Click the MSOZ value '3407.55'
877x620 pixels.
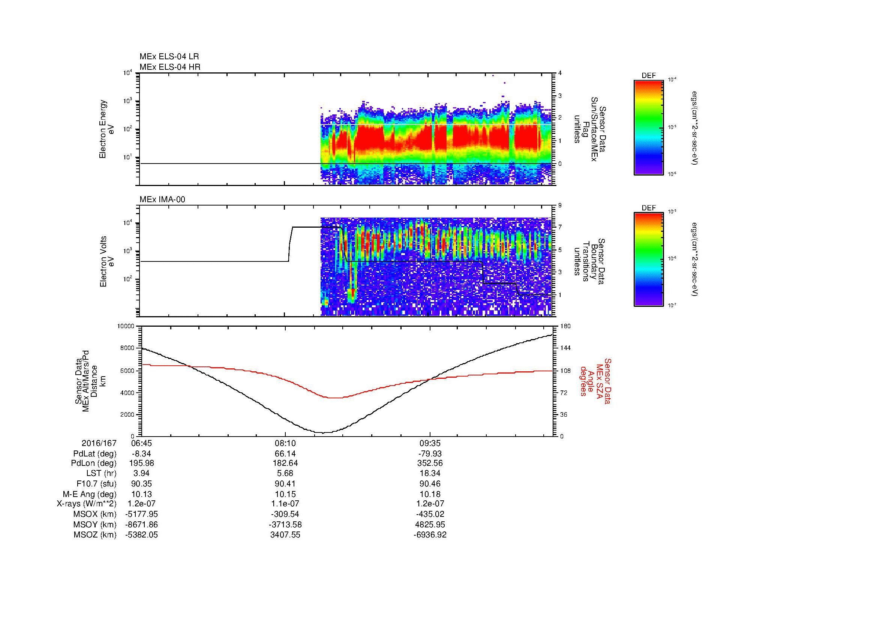(285, 535)
